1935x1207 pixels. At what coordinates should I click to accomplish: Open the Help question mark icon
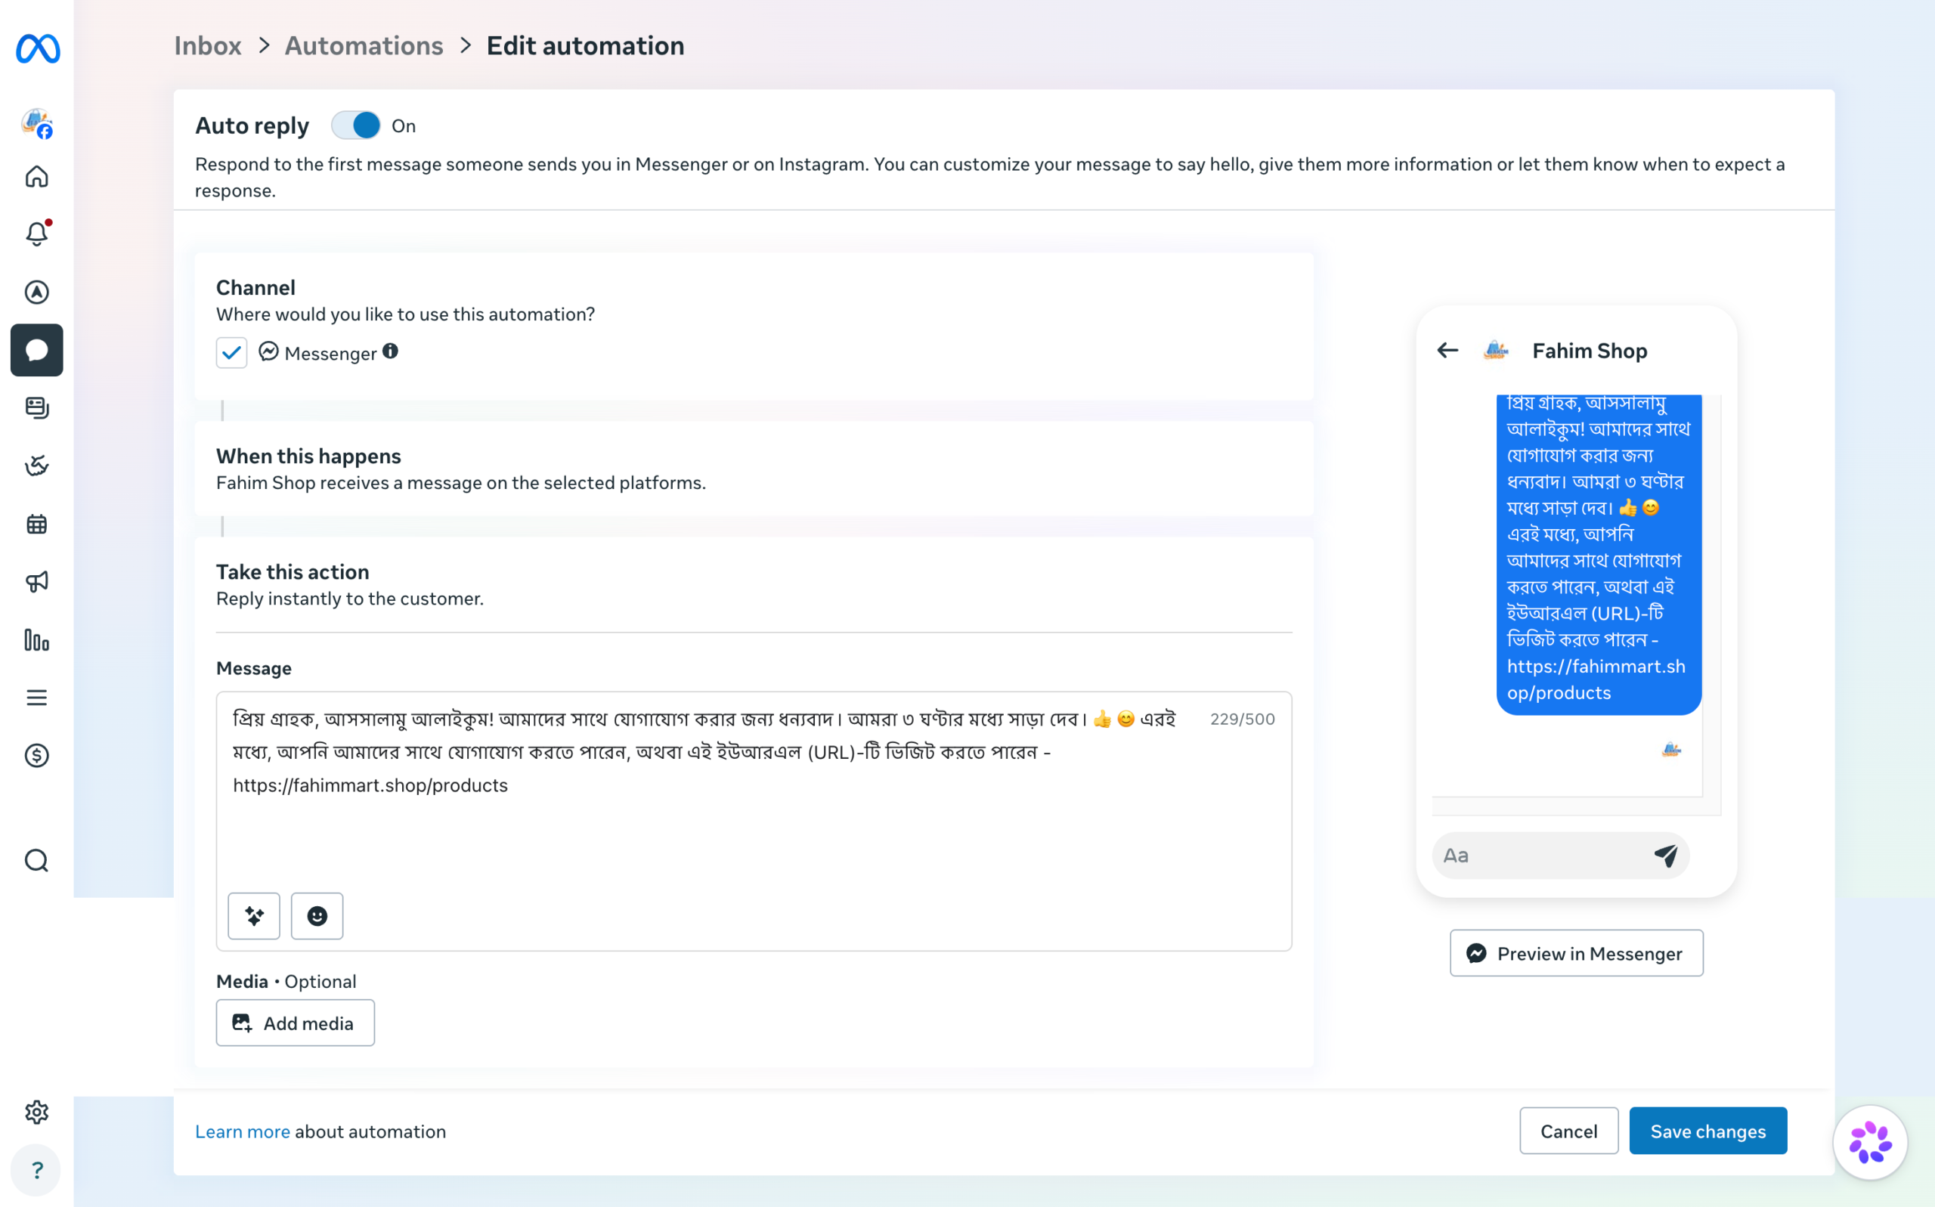[37, 1170]
